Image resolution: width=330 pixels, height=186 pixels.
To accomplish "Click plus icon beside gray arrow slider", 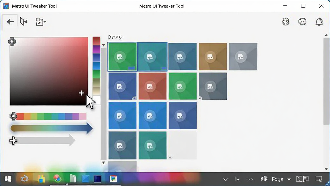I will (x=13, y=141).
